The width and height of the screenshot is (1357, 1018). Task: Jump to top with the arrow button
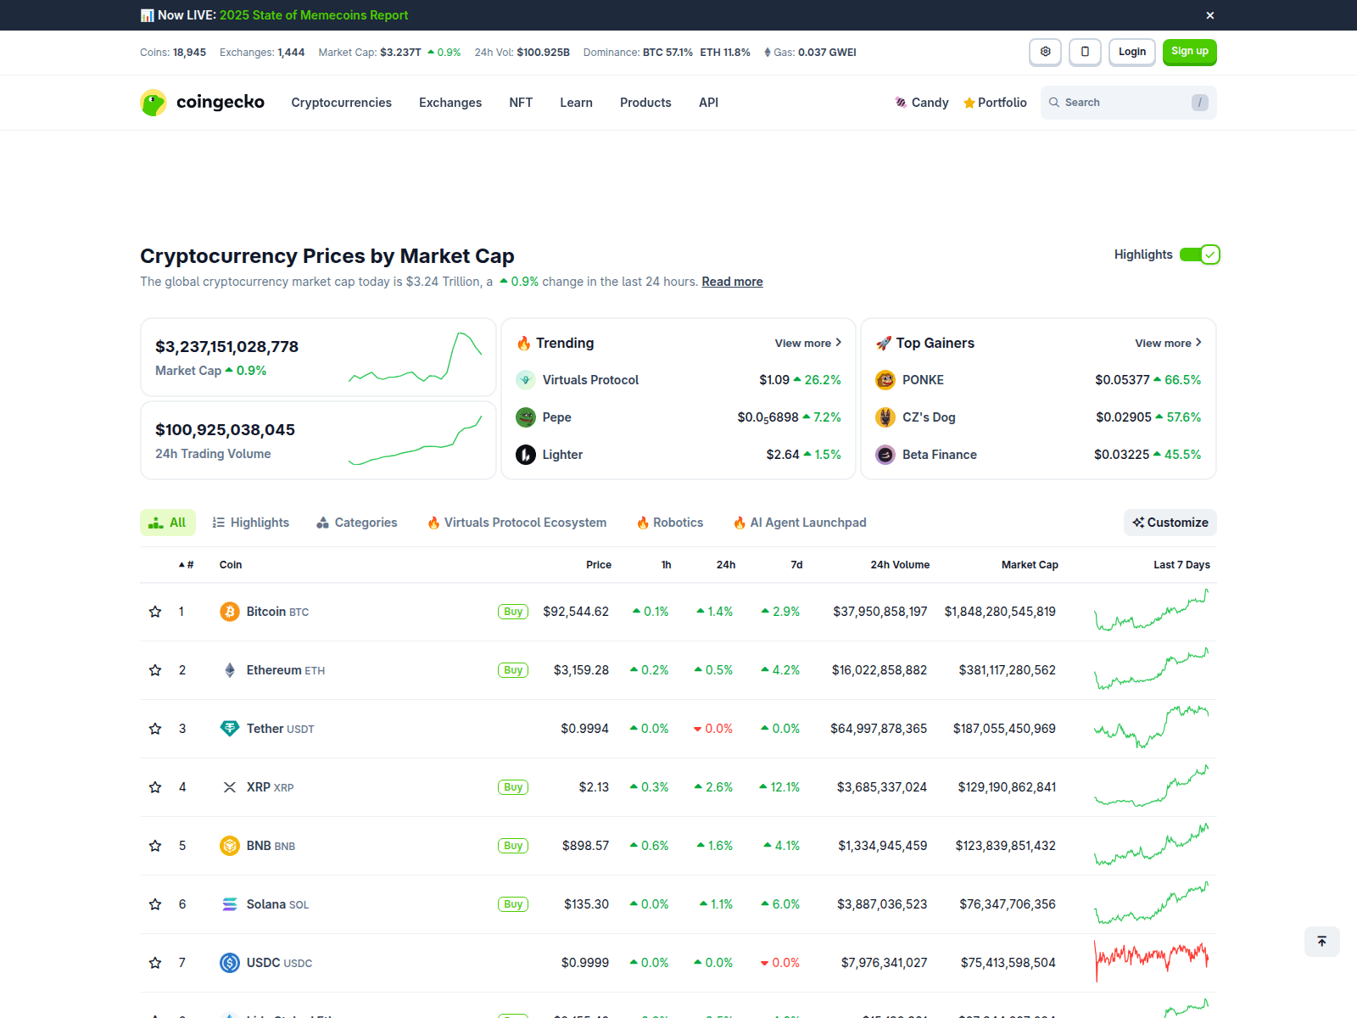tap(1321, 942)
